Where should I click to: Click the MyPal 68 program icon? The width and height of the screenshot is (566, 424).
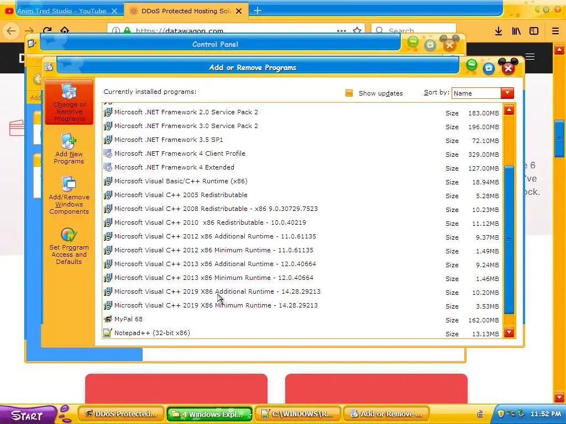pos(108,319)
